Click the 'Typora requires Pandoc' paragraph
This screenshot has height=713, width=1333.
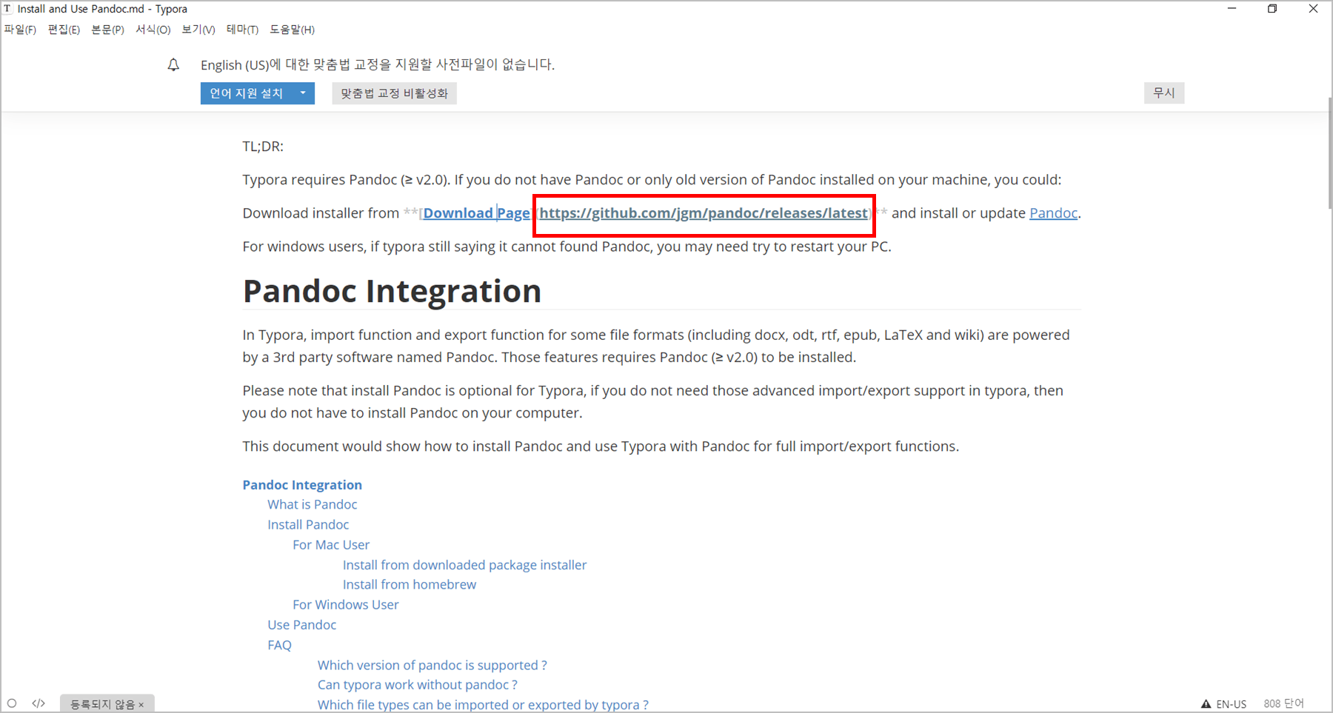[x=652, y=180]
